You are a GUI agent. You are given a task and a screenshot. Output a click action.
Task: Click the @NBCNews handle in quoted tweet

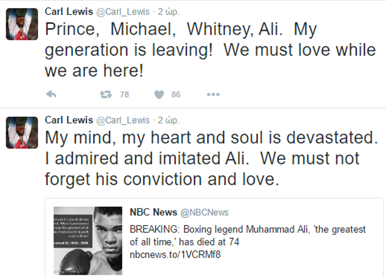tap(204, 212)
